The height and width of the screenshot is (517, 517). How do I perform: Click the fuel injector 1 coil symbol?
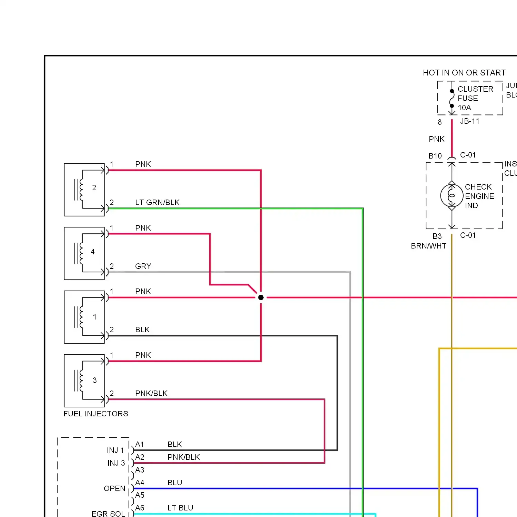[x=79, y=317]
